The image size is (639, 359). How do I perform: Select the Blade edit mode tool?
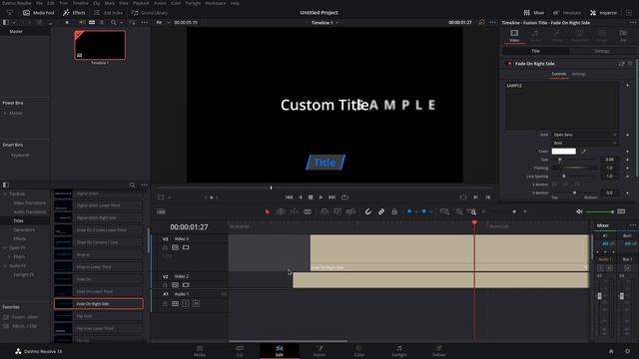pyautogui.click(x=308, y=211)
